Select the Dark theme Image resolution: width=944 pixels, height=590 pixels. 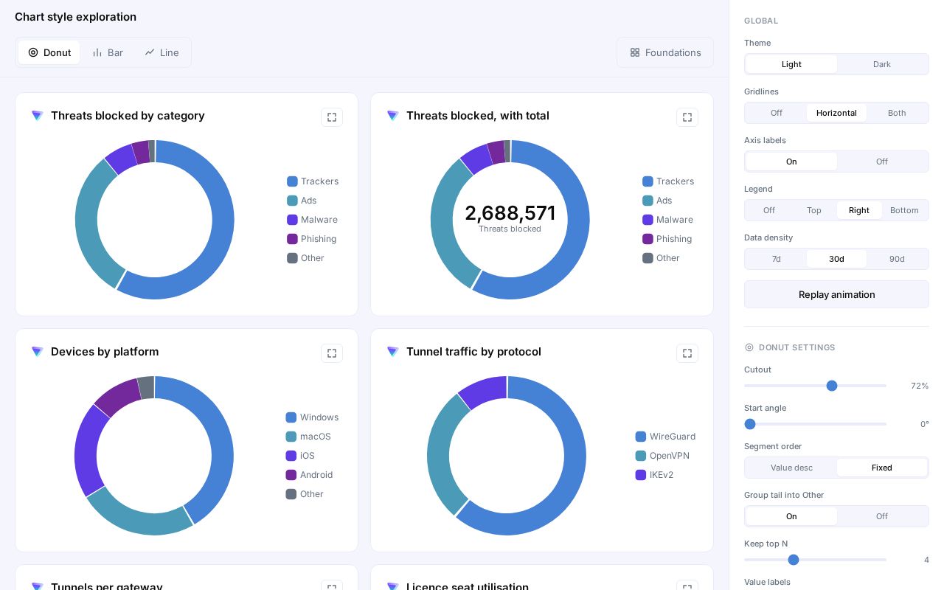click(882, 64)
